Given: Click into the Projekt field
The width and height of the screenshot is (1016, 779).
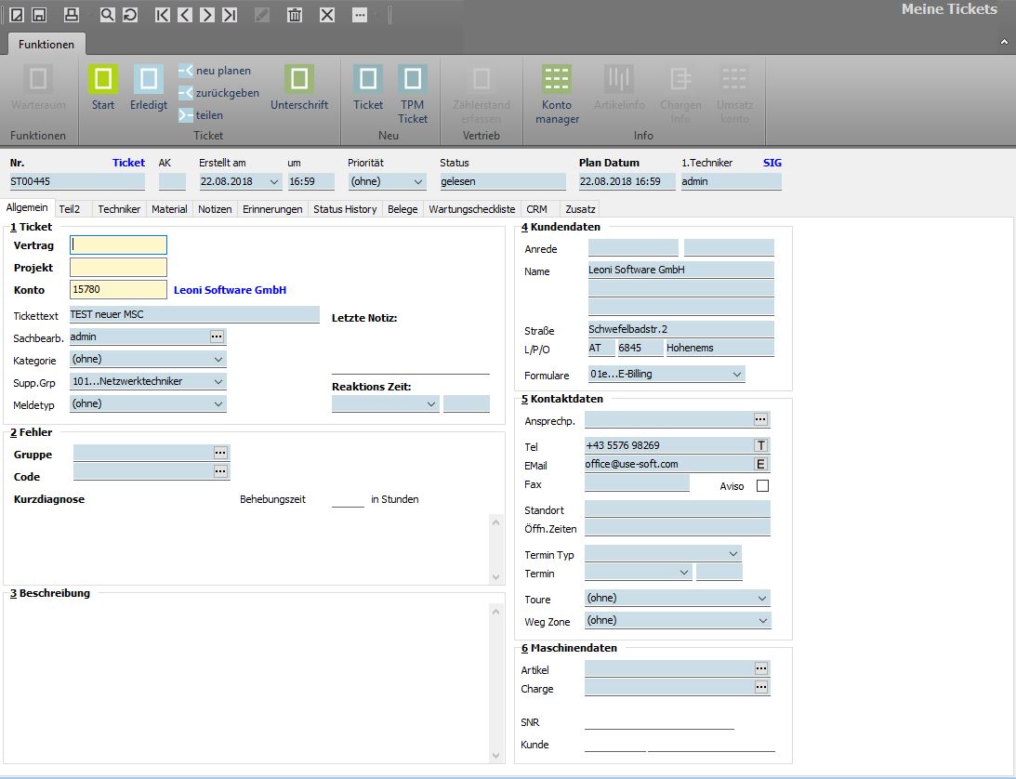Looking at the screenshot, I should 119,267.
